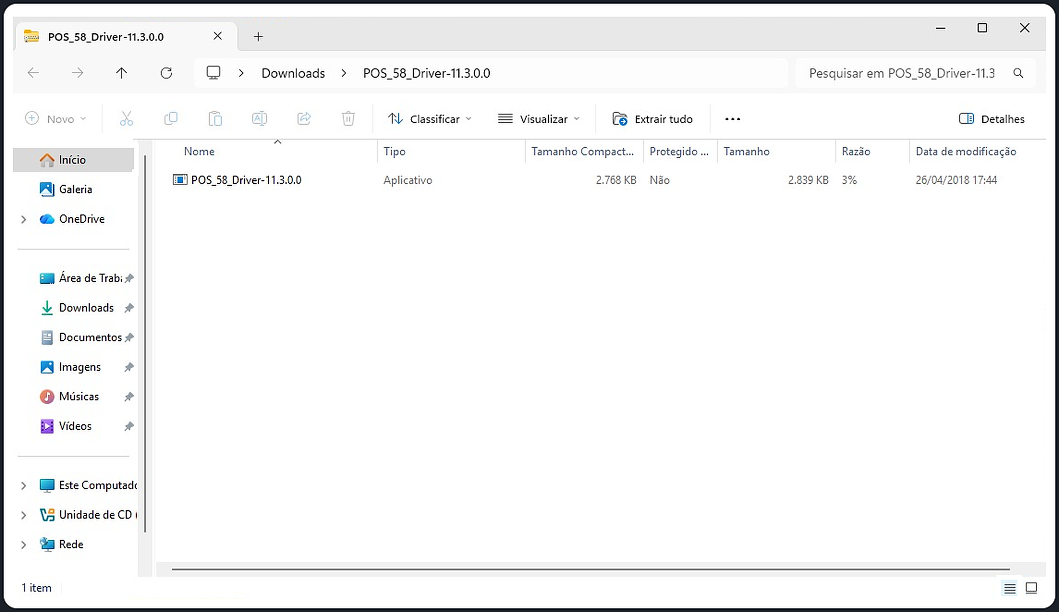Open the Novo dropdown
The image size is (1059, 612).
(x=55, y=119)
